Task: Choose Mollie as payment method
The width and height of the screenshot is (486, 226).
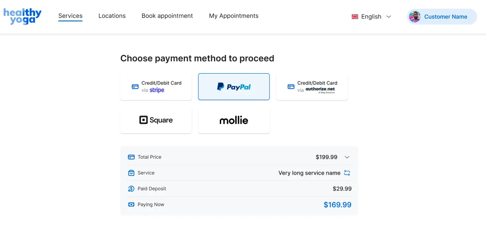Action: (x=234, y=121)
